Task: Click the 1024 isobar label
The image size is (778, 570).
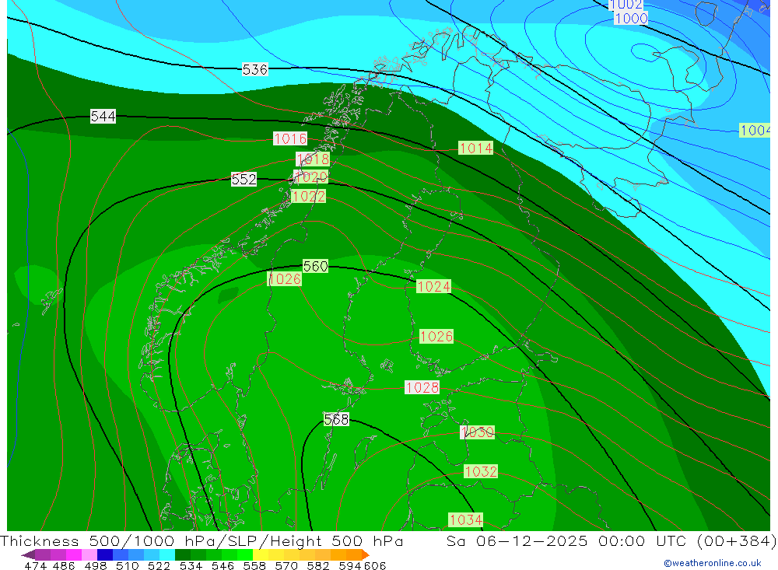Action: point(433,286)
